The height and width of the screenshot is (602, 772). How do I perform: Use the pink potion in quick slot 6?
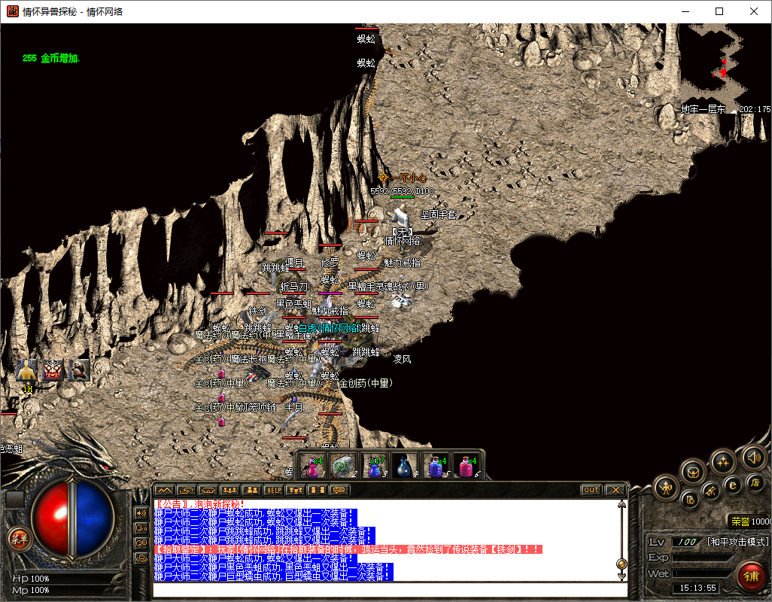(467, 466)
